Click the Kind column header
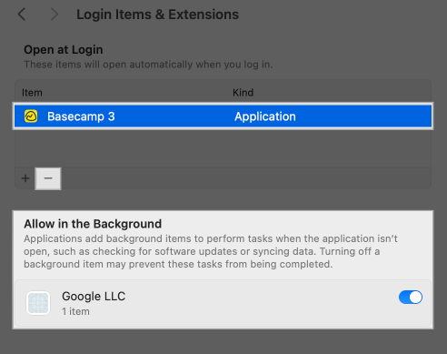The height and width of the screenshot is (354, 447). (x=243, y=93)
